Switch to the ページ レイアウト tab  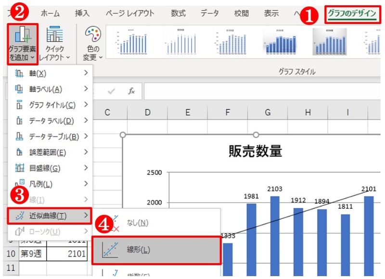click(x=130, y=13)
